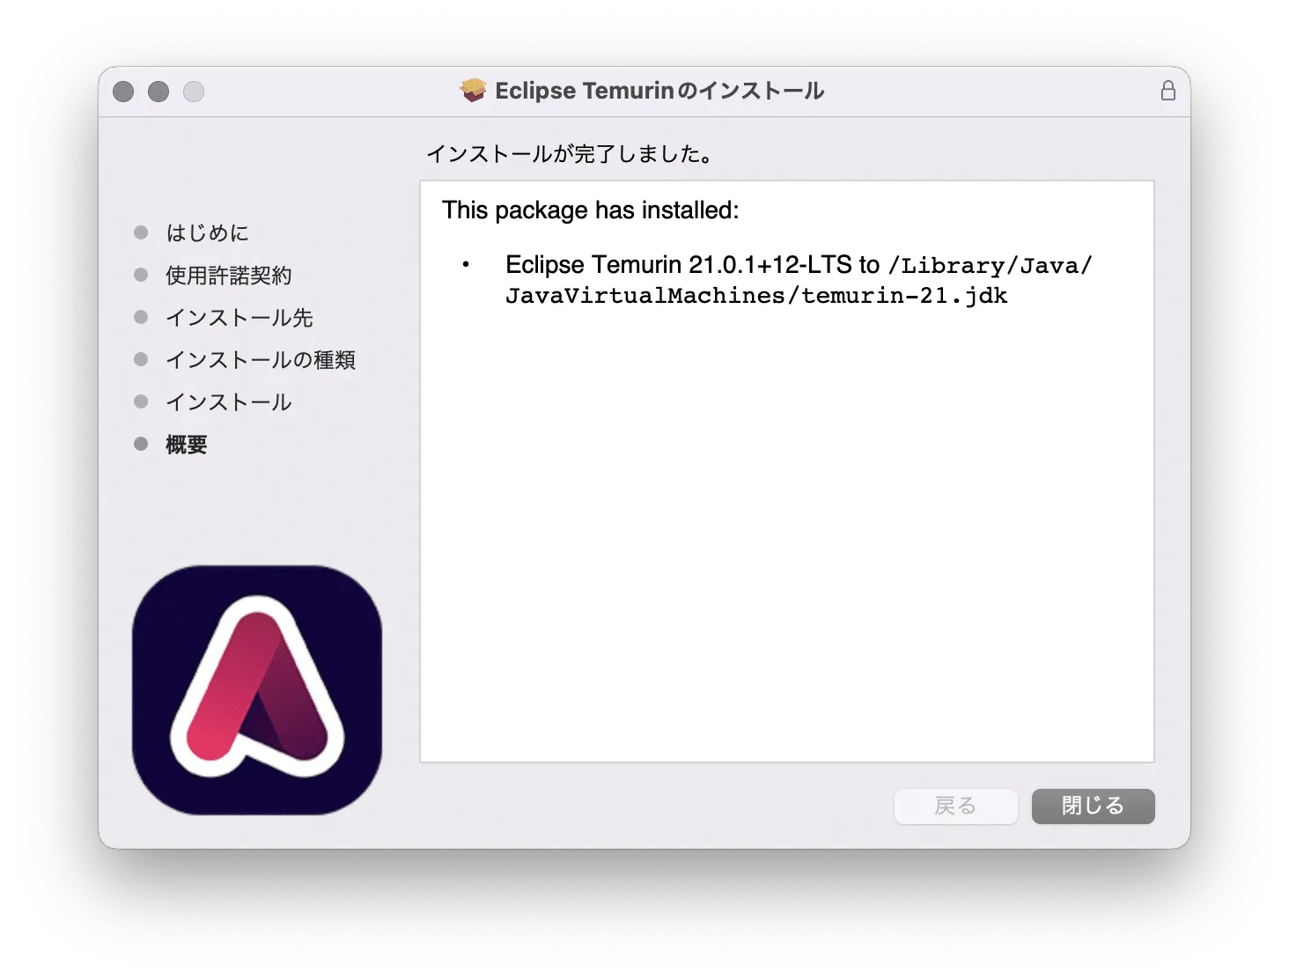Click the Adoptium logo image

pos(257,690)
